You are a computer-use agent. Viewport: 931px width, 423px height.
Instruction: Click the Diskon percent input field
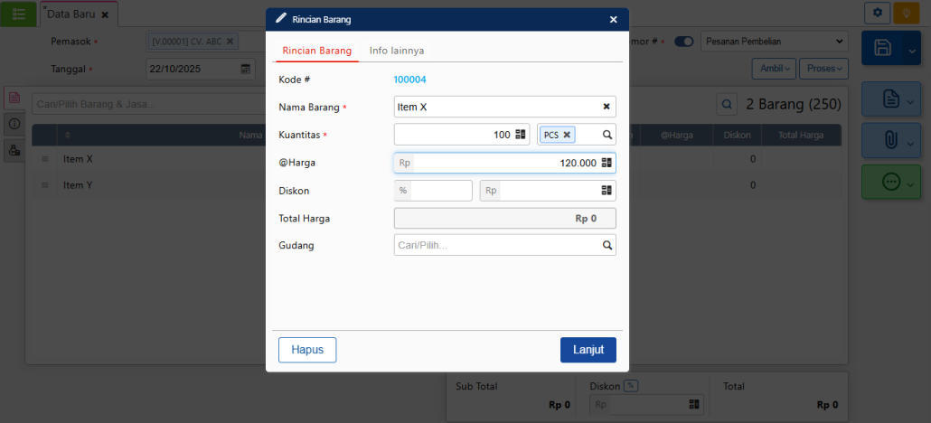click(x=440, y=191)
